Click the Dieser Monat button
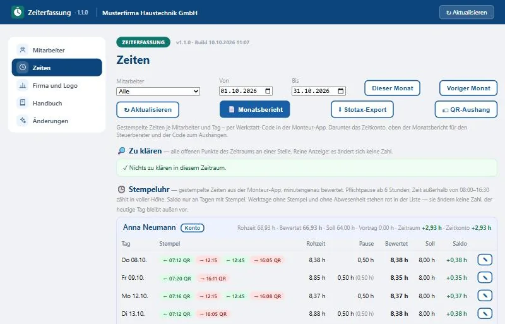 [x=392, y=88]
